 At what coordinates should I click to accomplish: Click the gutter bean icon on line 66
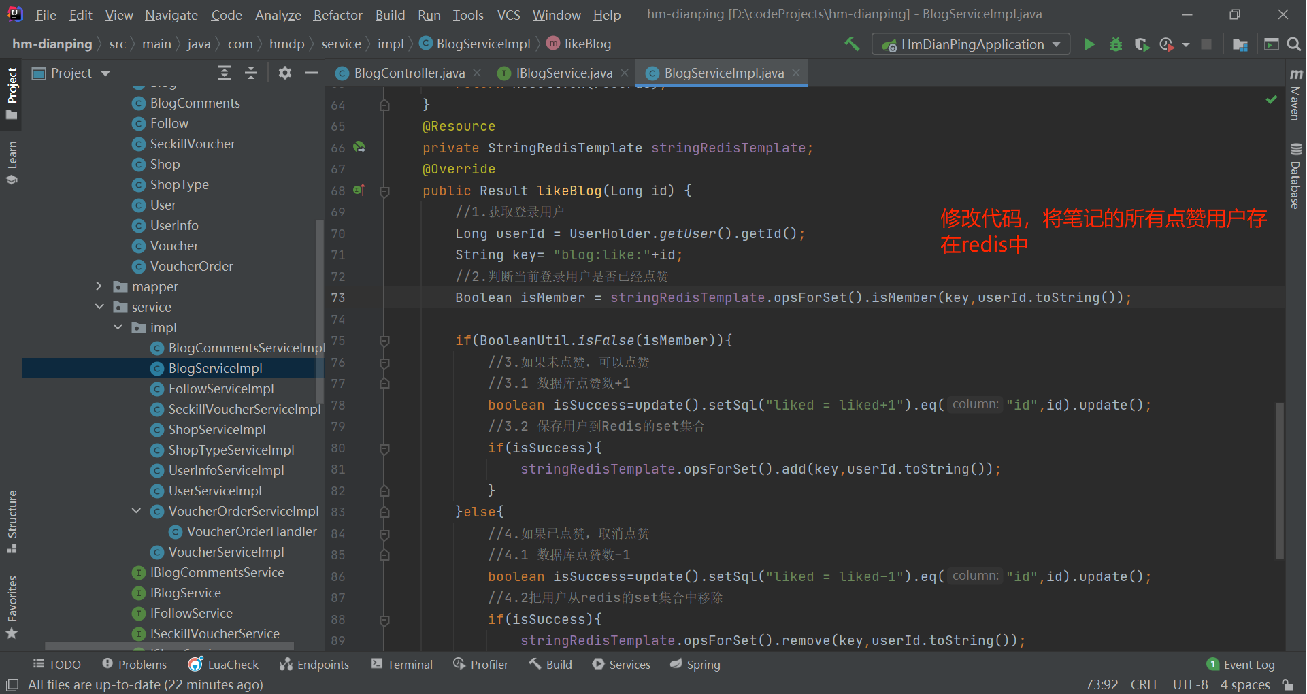pyautogui.click(x=359, y=147)
